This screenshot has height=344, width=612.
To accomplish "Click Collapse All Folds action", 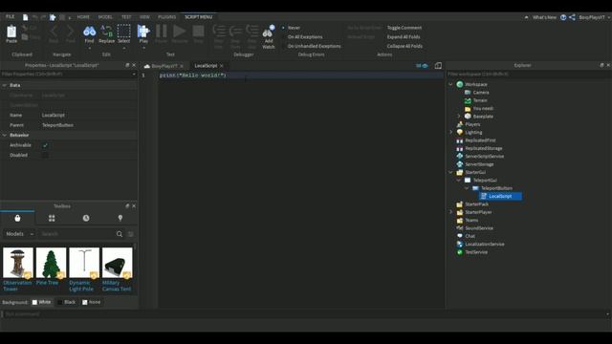I will tap(404, 46).
